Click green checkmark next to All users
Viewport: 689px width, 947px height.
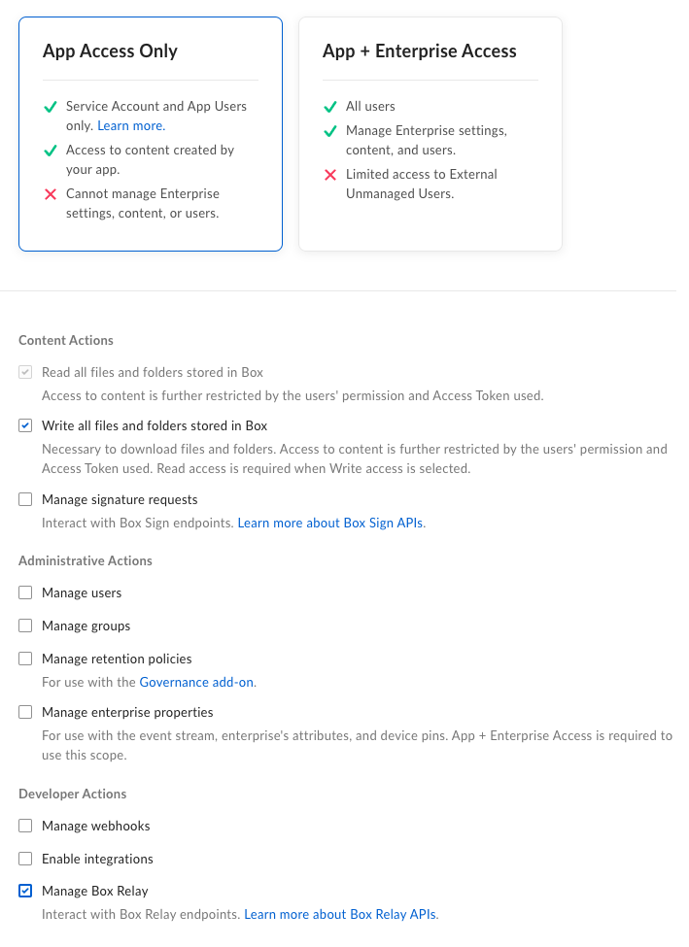330,107
